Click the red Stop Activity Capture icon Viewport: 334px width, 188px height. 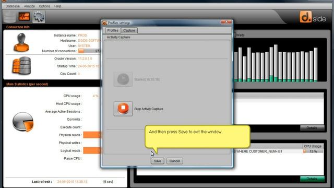(123, 109)
